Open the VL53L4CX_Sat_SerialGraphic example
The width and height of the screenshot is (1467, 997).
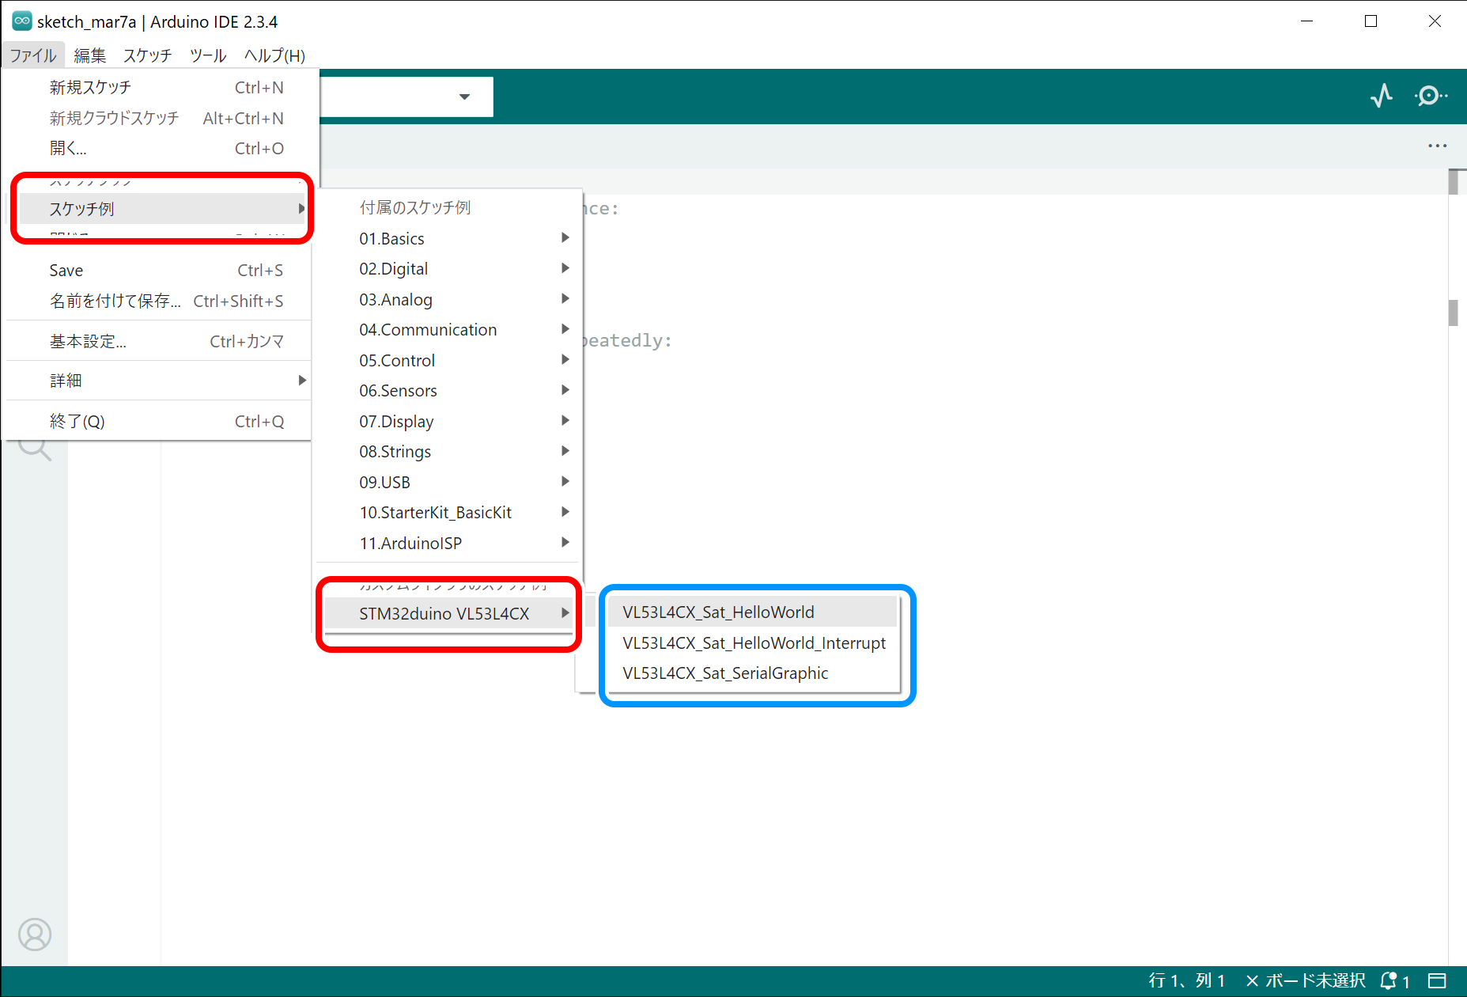(x=754, y=673)
